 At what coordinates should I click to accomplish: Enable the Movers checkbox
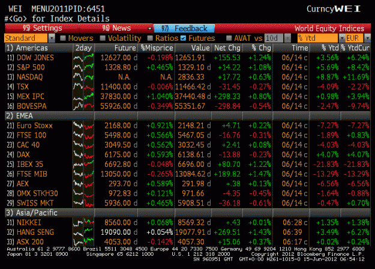[x=63, y=38]
